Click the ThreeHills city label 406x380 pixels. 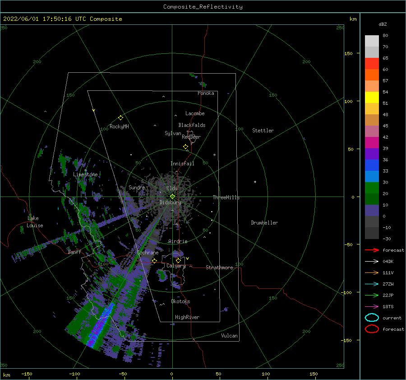click(226, 197)
